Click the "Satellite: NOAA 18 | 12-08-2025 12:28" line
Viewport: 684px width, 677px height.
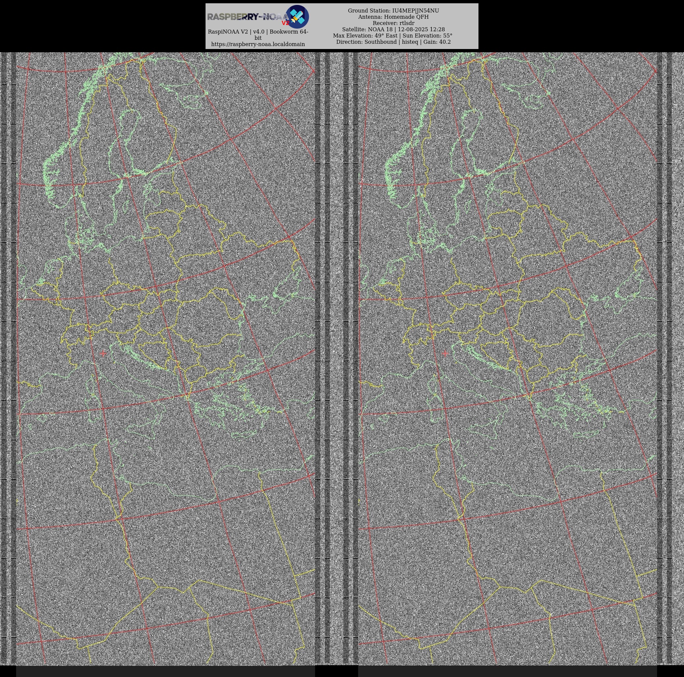click(x=393, y=29)
